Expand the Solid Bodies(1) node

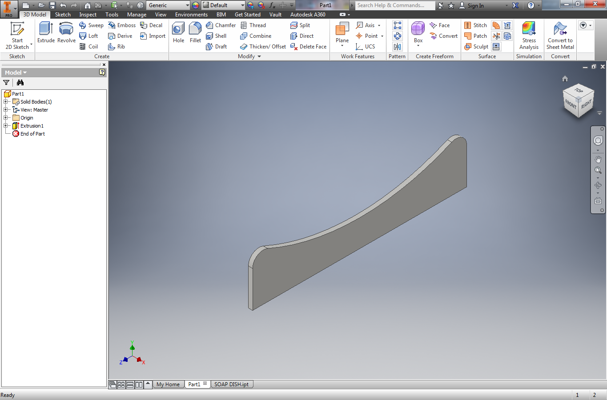click(x=6, y=102)
